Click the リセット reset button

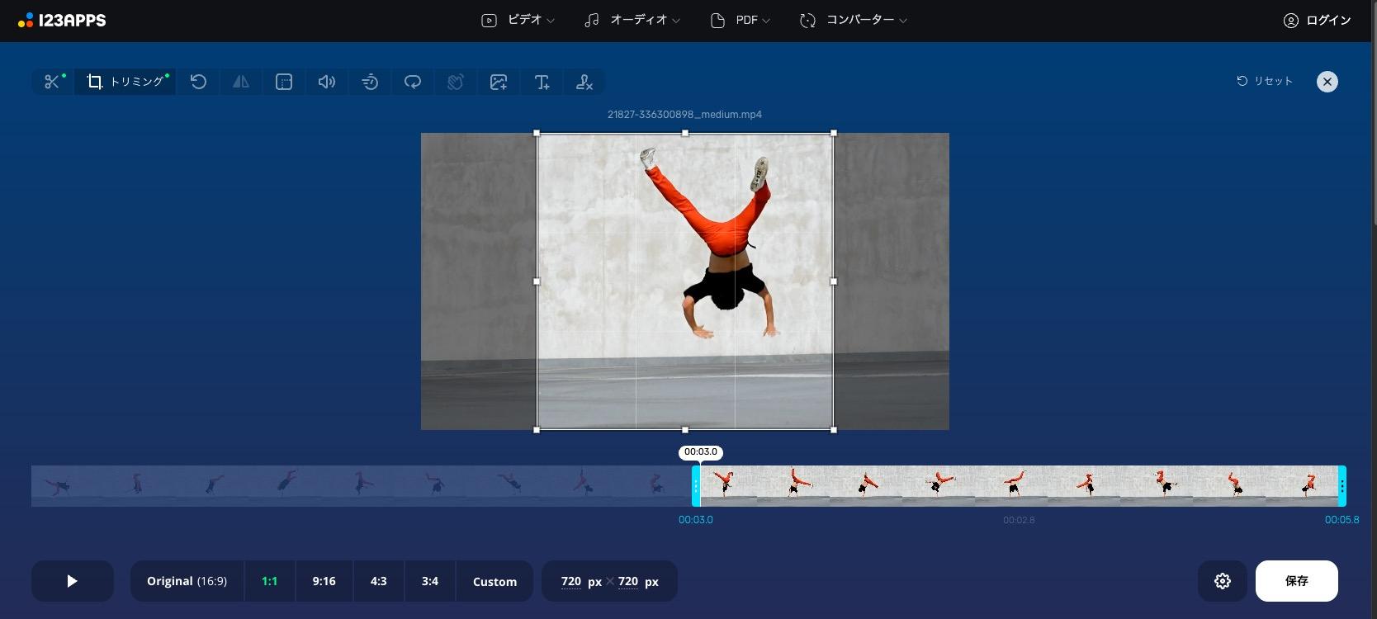point(1265,81)
